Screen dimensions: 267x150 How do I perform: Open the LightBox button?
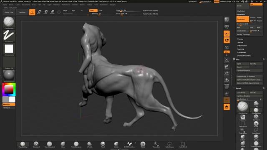[22, 12]
